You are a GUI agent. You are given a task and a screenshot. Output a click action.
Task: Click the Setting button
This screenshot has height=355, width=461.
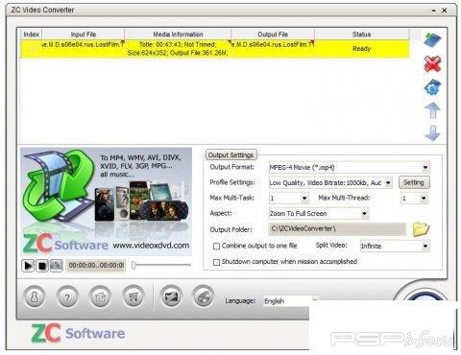414,182
